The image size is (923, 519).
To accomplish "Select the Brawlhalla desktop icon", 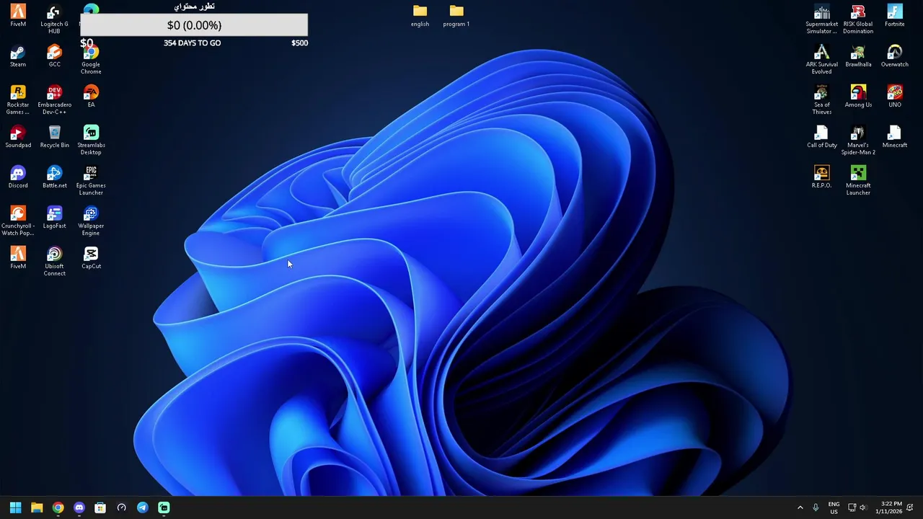I will coord(858,56).
